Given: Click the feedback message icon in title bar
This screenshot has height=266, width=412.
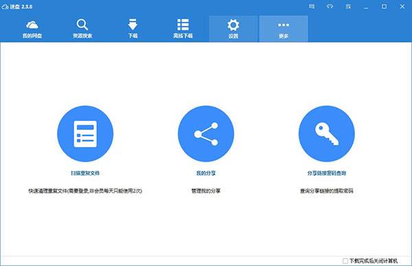Looking at the screenshot, I should (312, 6).
